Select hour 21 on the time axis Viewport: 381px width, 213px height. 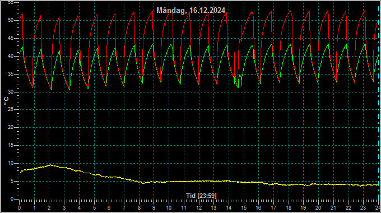[x=333, y=208]
